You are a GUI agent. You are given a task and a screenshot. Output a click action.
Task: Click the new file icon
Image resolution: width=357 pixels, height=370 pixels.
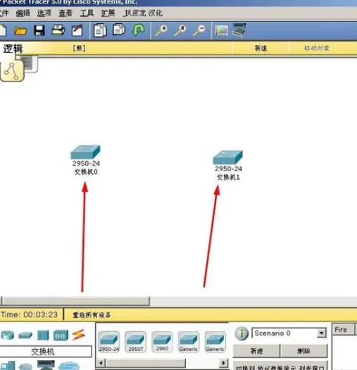point(3,30)
